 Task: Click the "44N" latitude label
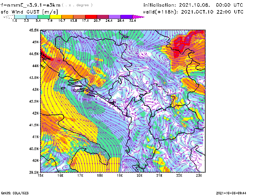[35, 66]
